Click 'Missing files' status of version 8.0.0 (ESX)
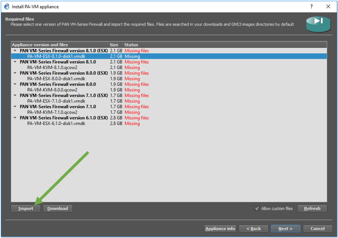Image resolution: width=338 pixels, height=238 pixels. (137, 73)
